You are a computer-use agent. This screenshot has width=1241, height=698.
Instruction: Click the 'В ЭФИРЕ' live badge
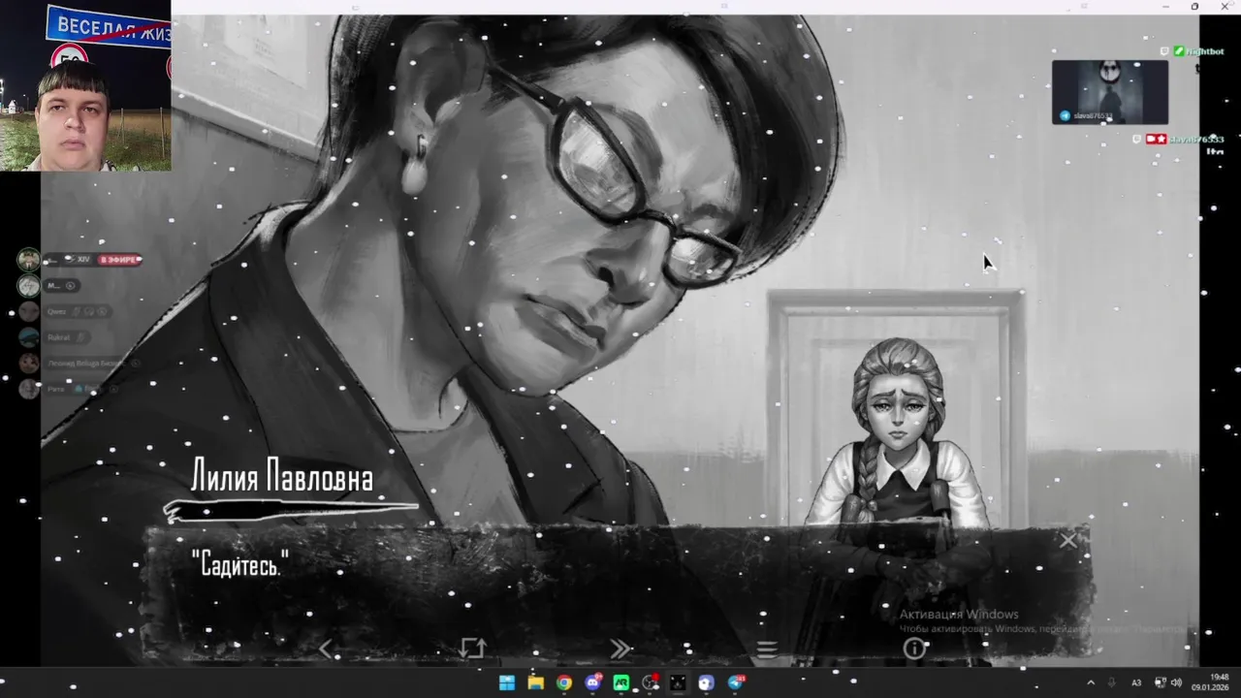(119, 260)
